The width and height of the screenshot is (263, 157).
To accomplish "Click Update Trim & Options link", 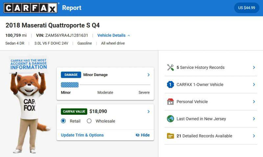I will coord(82,135).
